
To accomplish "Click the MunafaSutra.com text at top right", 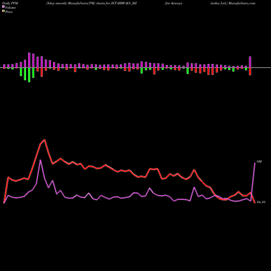I will pos(242,3).
